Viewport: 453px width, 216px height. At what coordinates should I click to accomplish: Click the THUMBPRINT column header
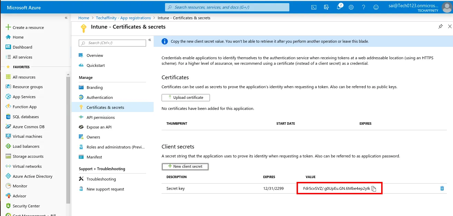coord(177,123)
